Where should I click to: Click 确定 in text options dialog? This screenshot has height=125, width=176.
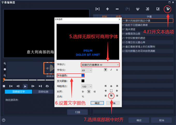pyautogui.click(x=97, y=103)
